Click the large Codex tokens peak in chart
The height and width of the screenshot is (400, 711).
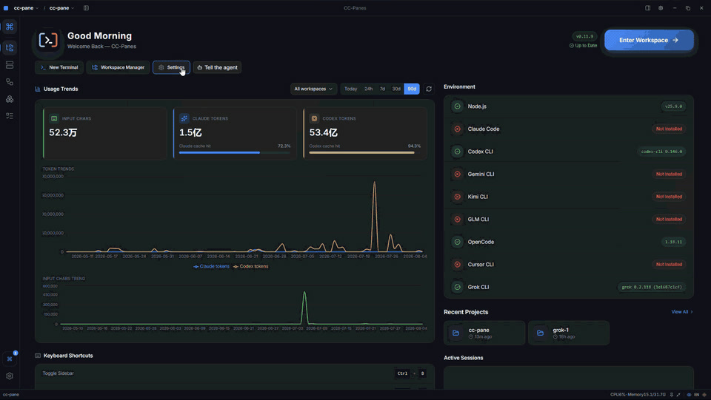(x=375, y=183)
